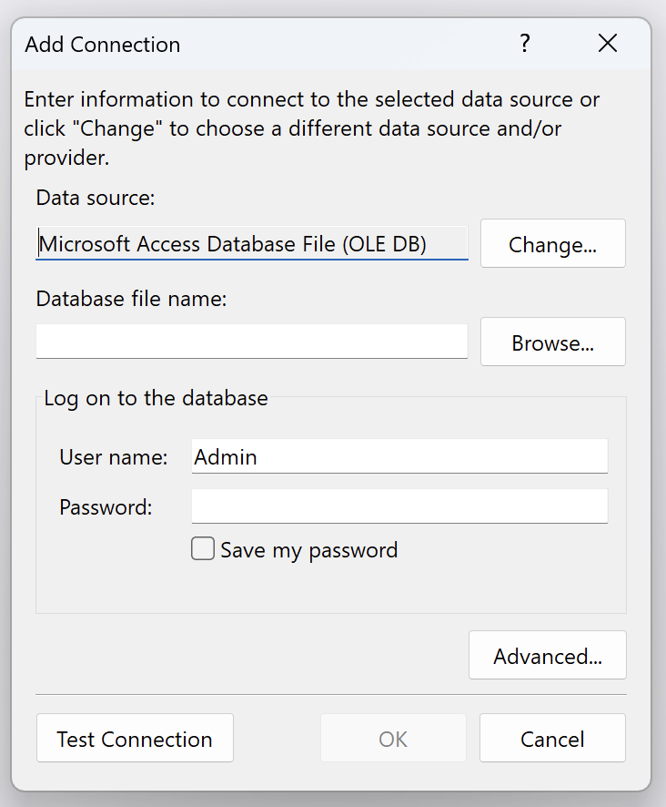666x807 pixels.
Task: Click the "User name:" label
Action: pos(114,457)
